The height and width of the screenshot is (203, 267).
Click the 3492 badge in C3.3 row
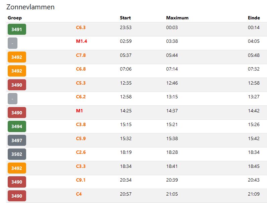pyautogui.click(x=16, y=168)
